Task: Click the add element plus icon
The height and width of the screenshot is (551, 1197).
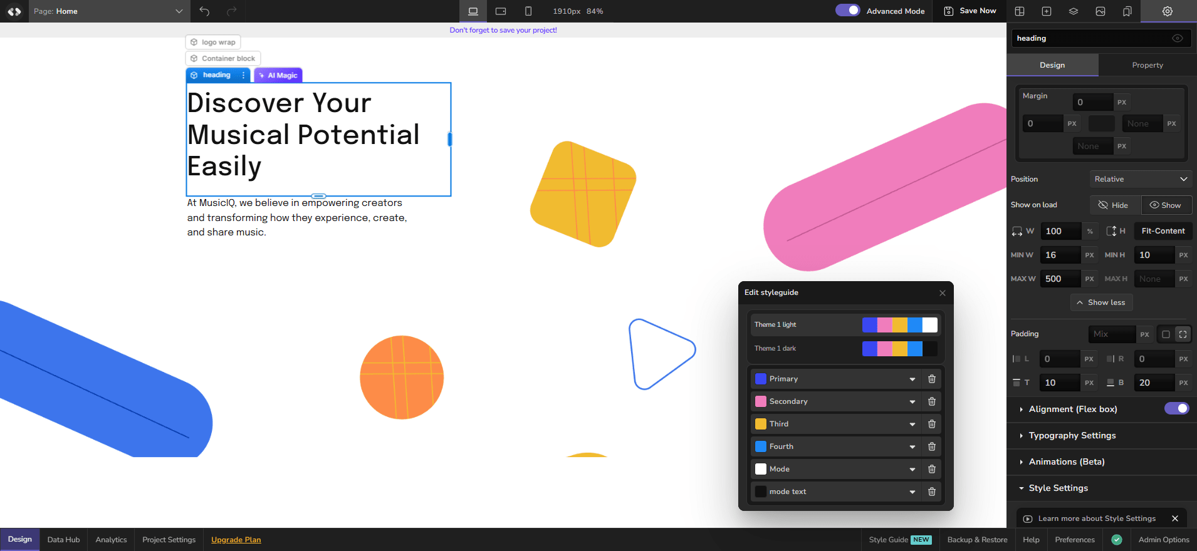Action: pyautogui.click(x=1047, y=11)
